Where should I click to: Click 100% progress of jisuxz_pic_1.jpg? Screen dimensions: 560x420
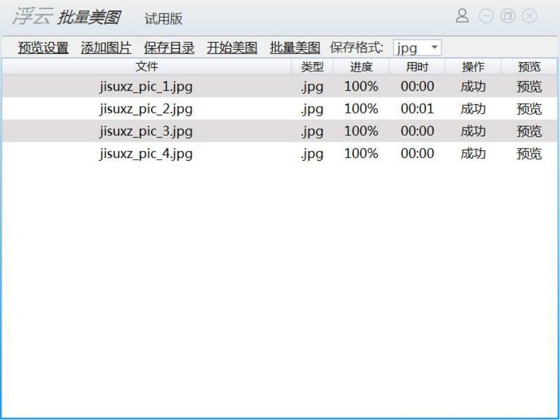(x=361, y=87)
